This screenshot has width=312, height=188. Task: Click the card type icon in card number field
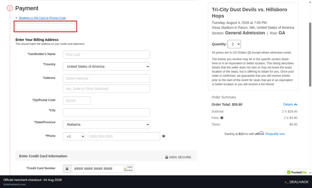[x=128, y=169]
